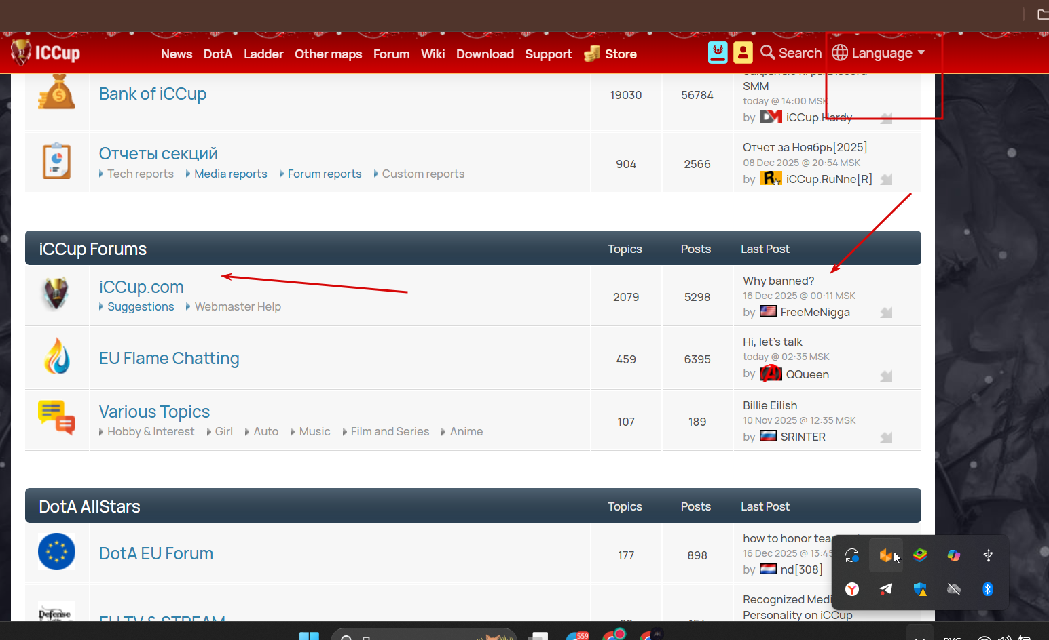Open the Bluetooth tray icon

pos(988,589)
